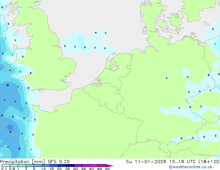The image size is (220, 170).
Task: Click the above-50 mm legend arrow tip
Action: [x=110, y=165]
